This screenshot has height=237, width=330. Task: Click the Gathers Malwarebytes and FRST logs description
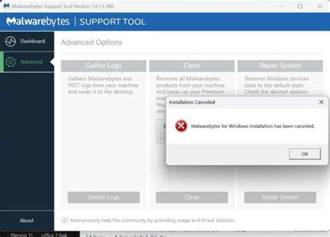[x=103, y=85]
